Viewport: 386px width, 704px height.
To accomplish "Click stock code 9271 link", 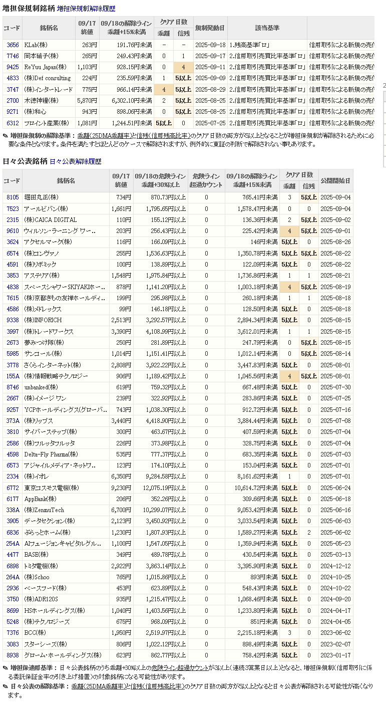I will click(13, 112).
